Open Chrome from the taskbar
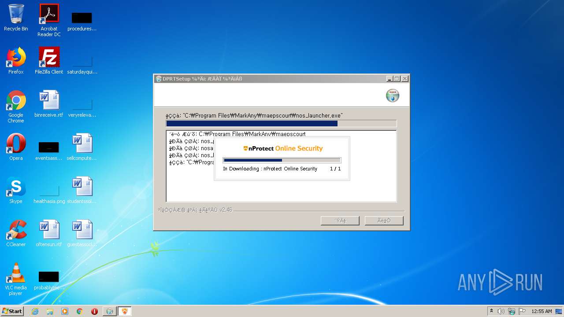Screen dimensions: 564x317 coord(80,311)
